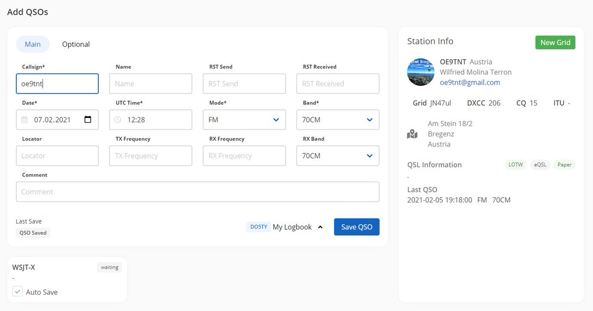Screen dimensions: 593x311
Task: Switch to the Optional tab
Action: [76, 44]
